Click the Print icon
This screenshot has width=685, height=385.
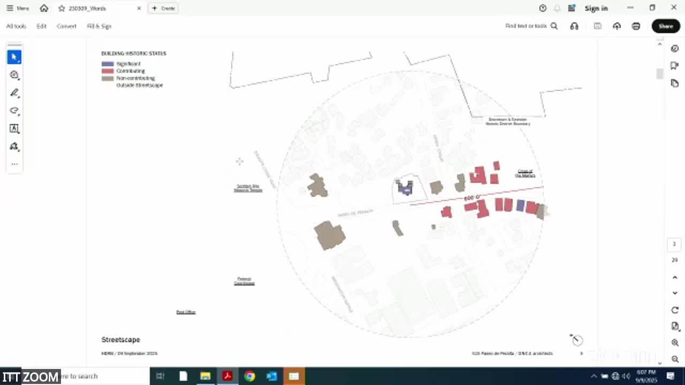(636, 26)
